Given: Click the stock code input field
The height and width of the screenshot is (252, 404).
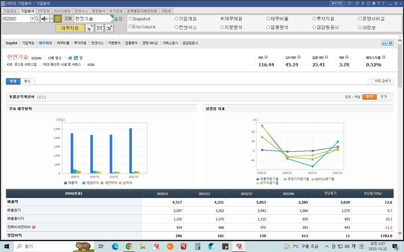Looking at the screenshot, I should (16, 19).
